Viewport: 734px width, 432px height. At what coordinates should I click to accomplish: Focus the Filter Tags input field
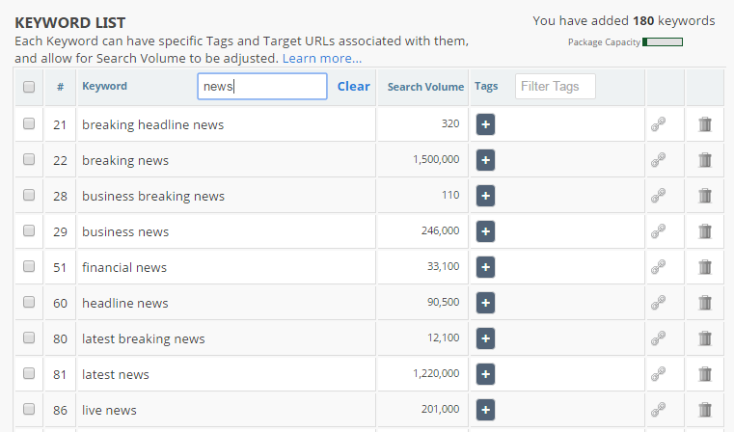pos(555,87)
